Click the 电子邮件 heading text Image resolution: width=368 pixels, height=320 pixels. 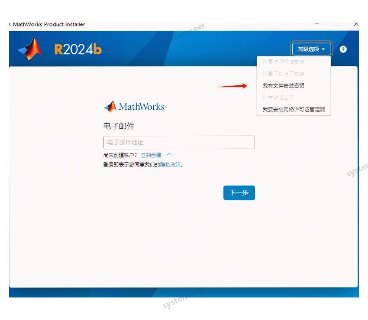click(x=119, y=126)
